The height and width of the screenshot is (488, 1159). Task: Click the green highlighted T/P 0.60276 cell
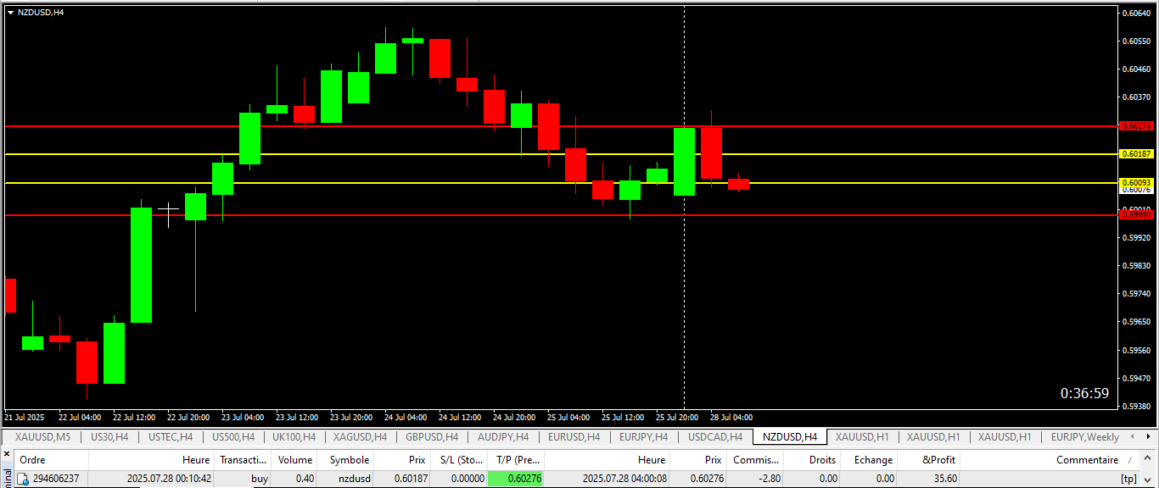click(x=516, y=479)
